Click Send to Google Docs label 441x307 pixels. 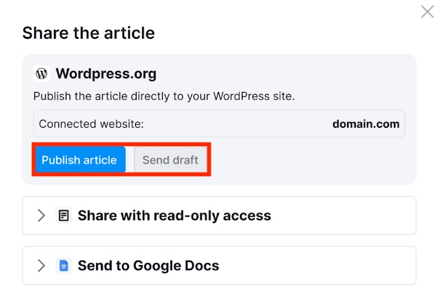pyautogui.click(x=148, y=266)
